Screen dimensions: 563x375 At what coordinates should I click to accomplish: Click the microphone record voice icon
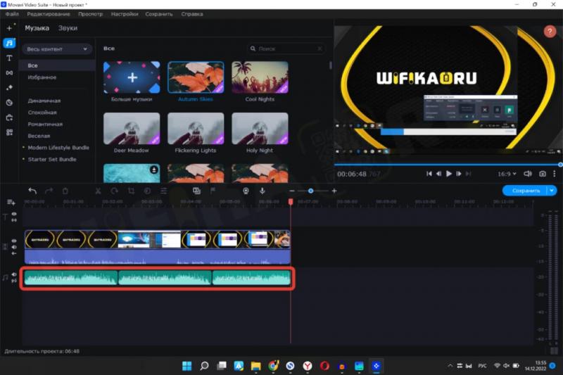(x=262, y=191)
